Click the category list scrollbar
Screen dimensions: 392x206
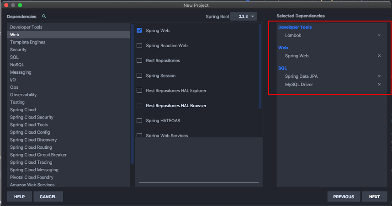point(132,94)
